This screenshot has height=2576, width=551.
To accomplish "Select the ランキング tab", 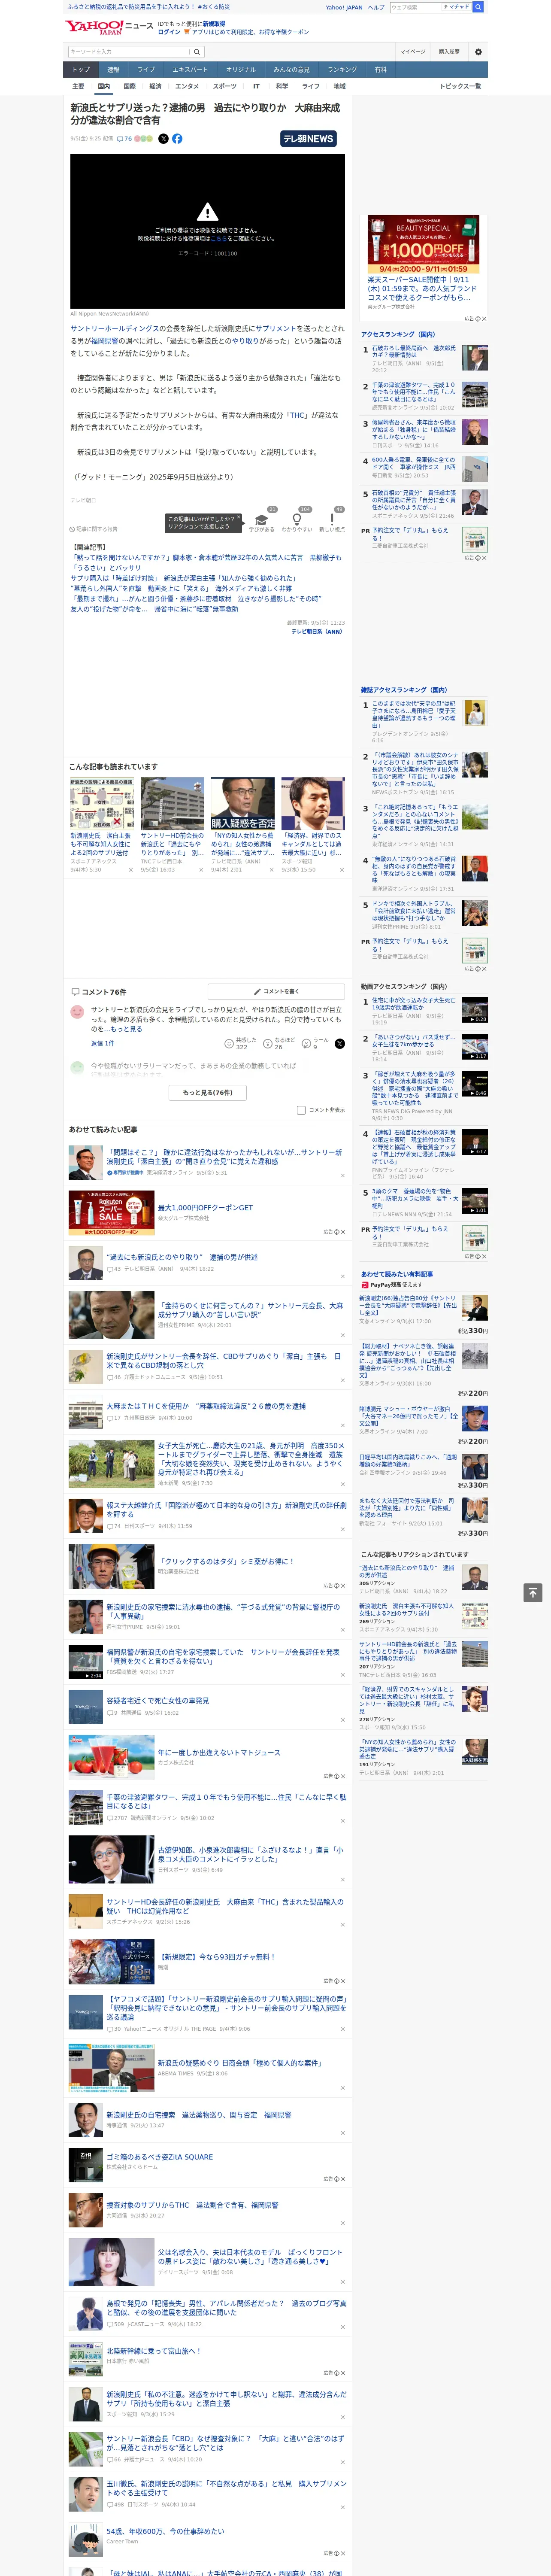I will coord(342,70).
